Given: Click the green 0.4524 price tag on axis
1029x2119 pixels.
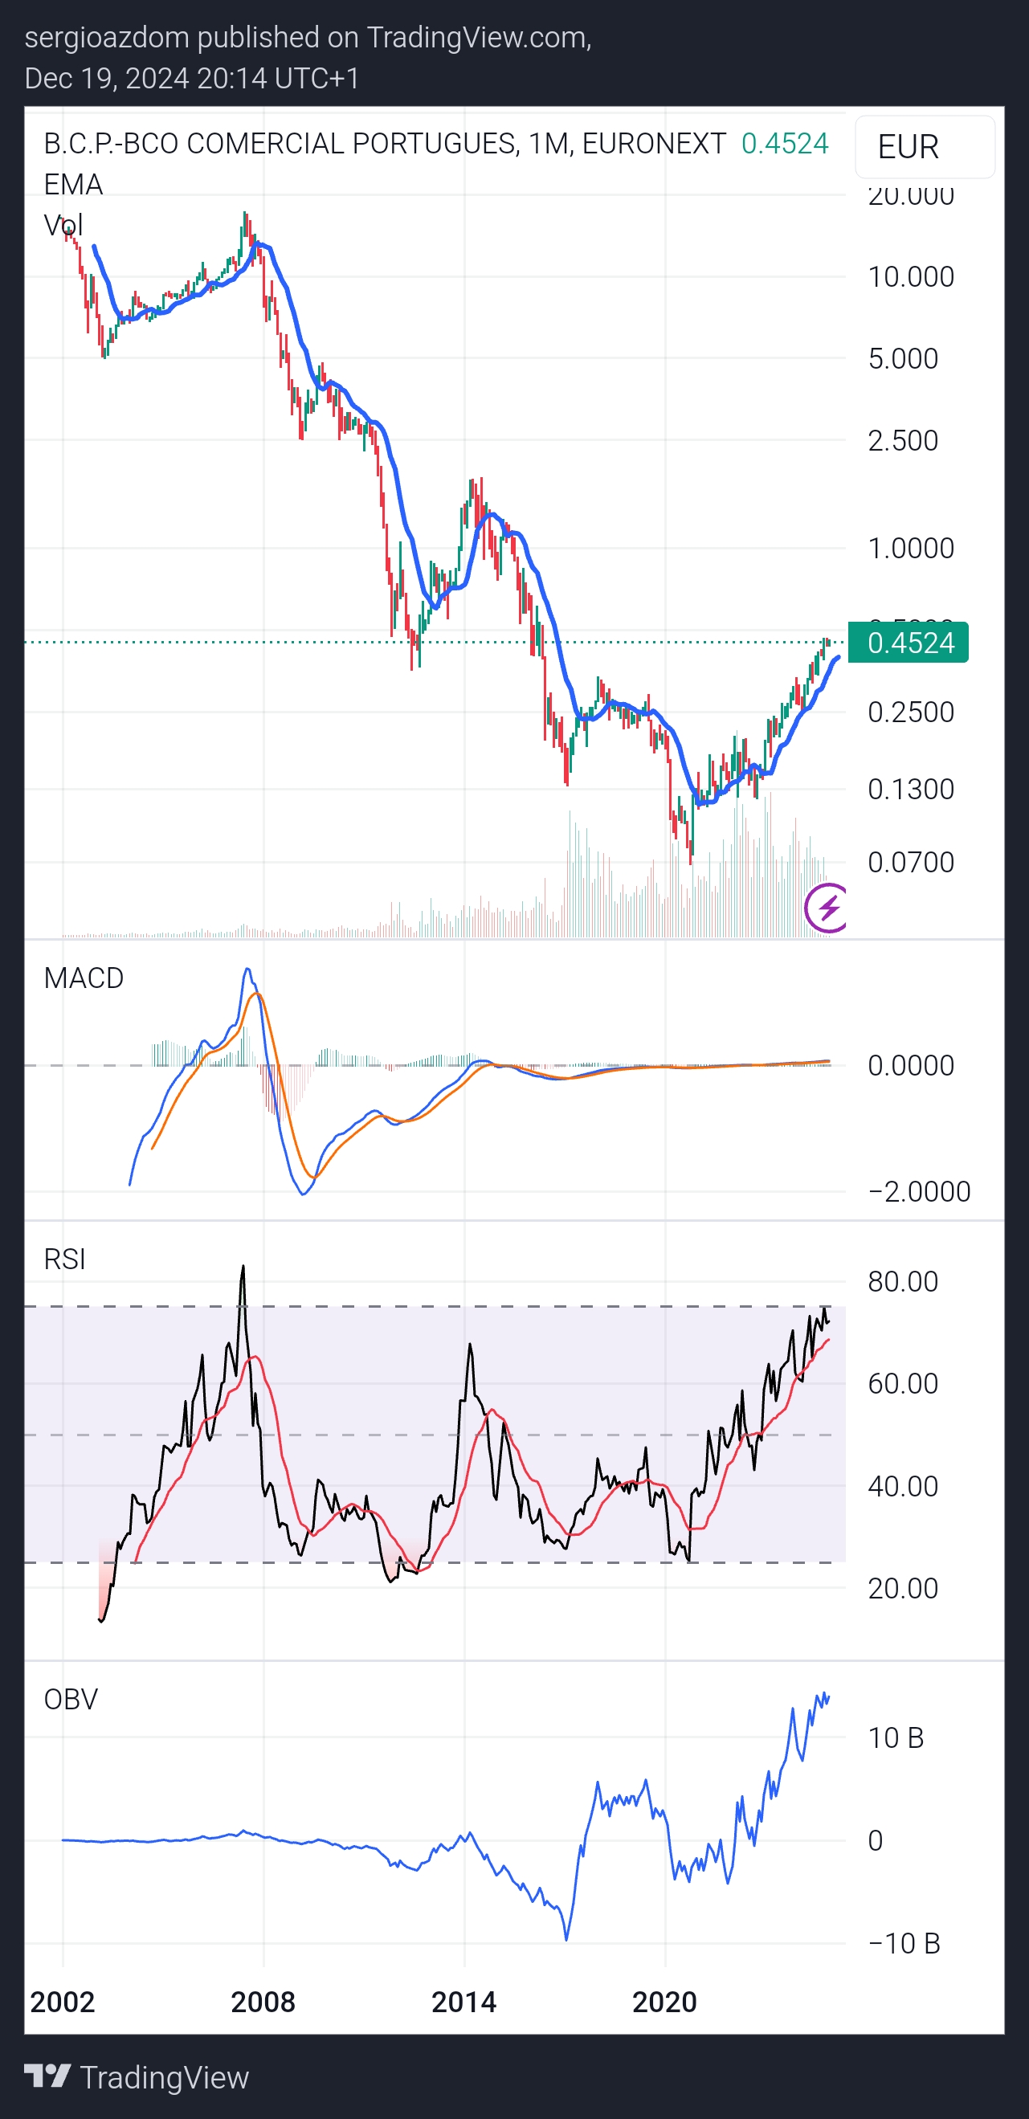Looking at the screenshot, I should pos(909,643).
